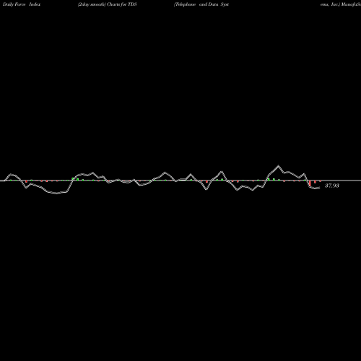Viewport: 361px width, 361px height.
Task: Click the 'Daily Force Index' title text
Action: [x=22, y=4]
